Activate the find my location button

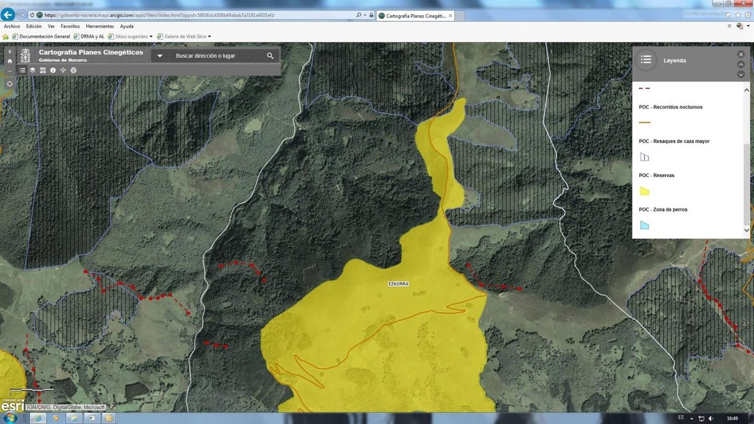[9, 84]
